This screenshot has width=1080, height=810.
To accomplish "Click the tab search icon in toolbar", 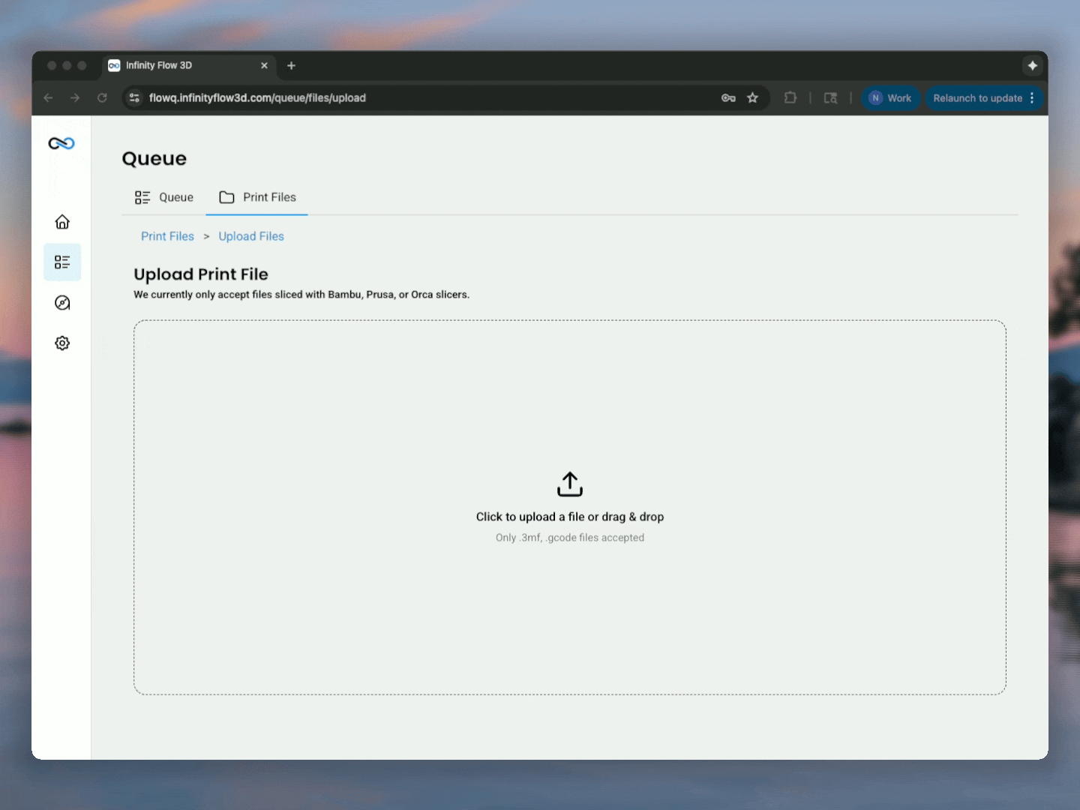I will point(830,98).
